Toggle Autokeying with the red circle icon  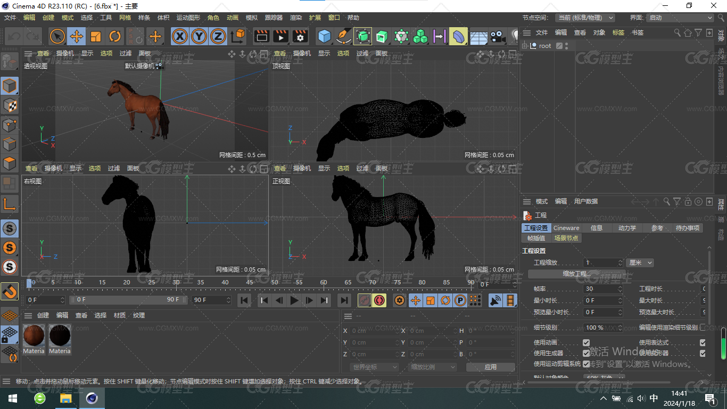click(379, 300)
